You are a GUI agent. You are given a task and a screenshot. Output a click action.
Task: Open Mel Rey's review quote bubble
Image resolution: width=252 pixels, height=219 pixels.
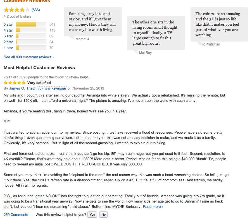point(156,33)
